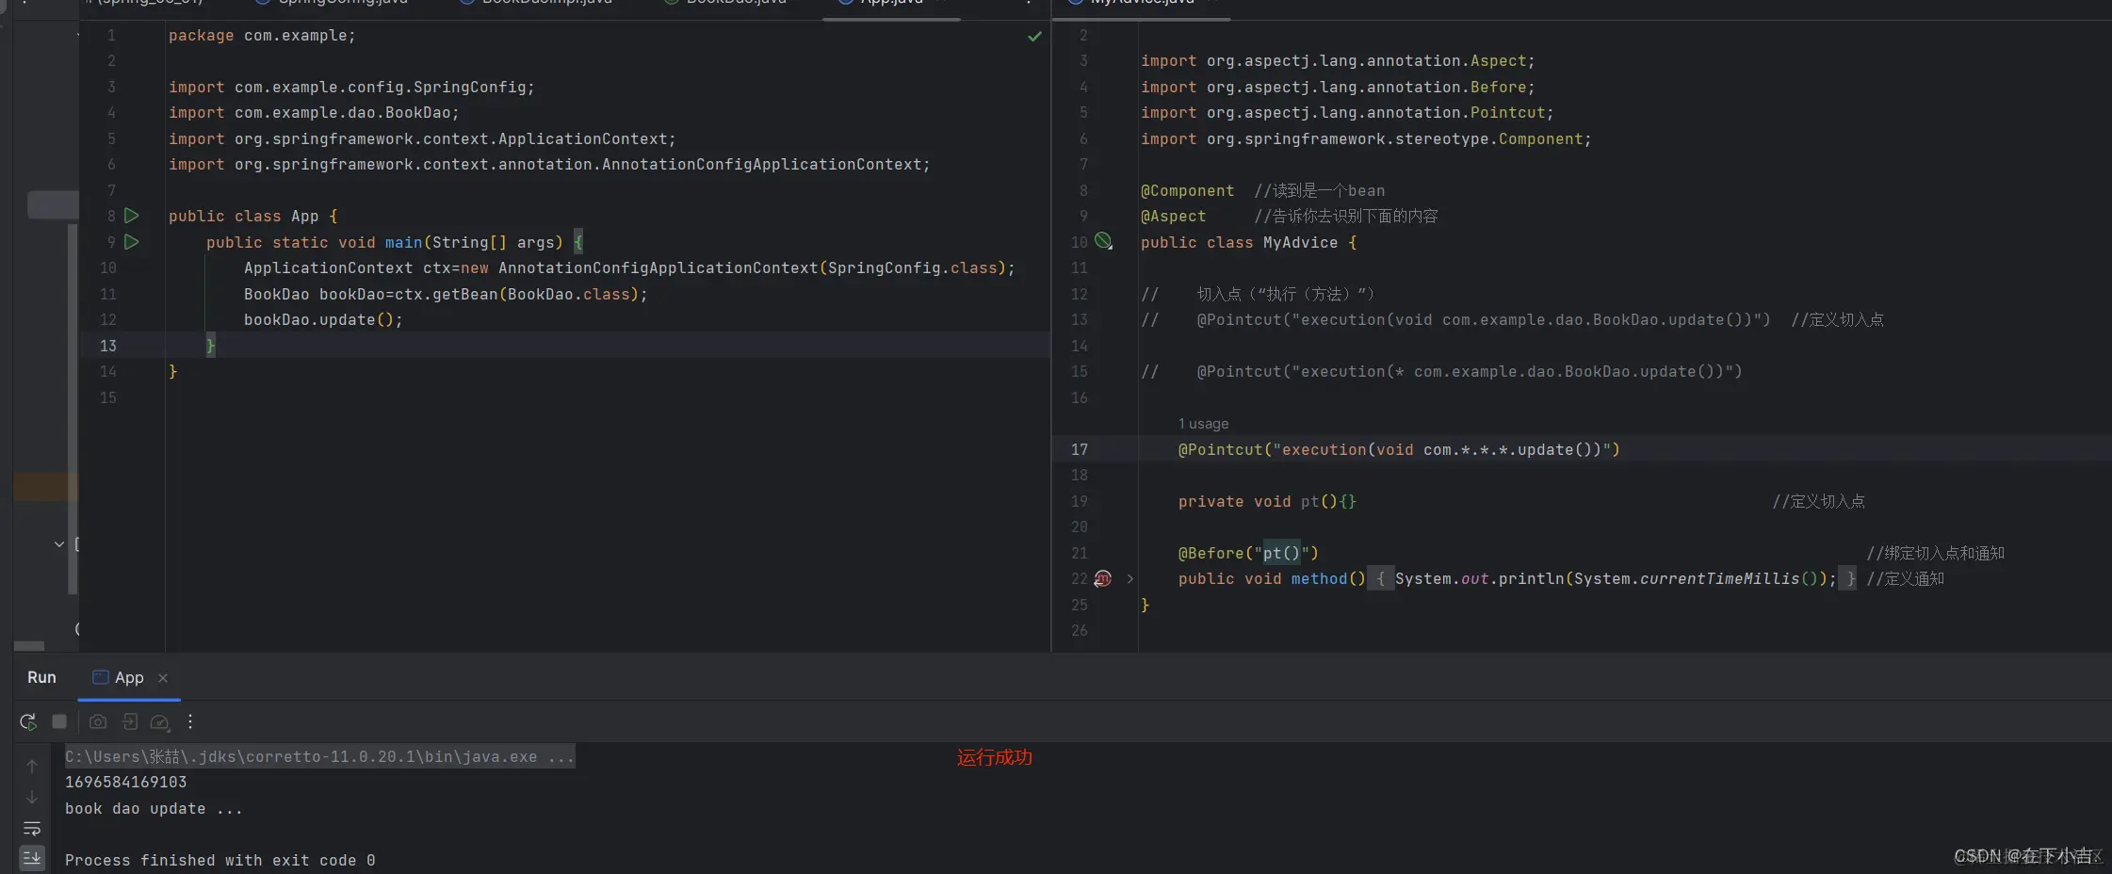
Task: Click the 'book dao update ...' output line
Action: tap(154, 808)
